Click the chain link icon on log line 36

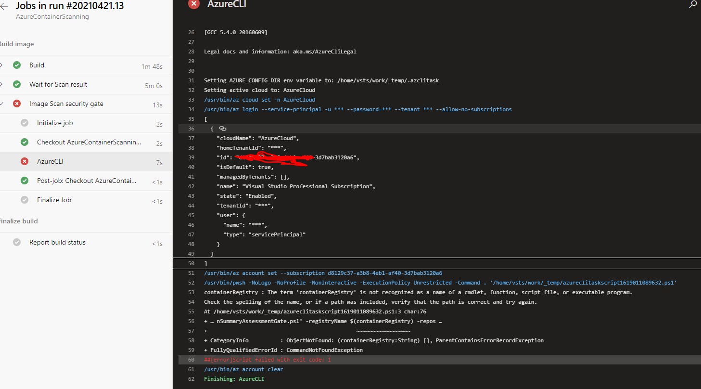click(x=222, y=129)
